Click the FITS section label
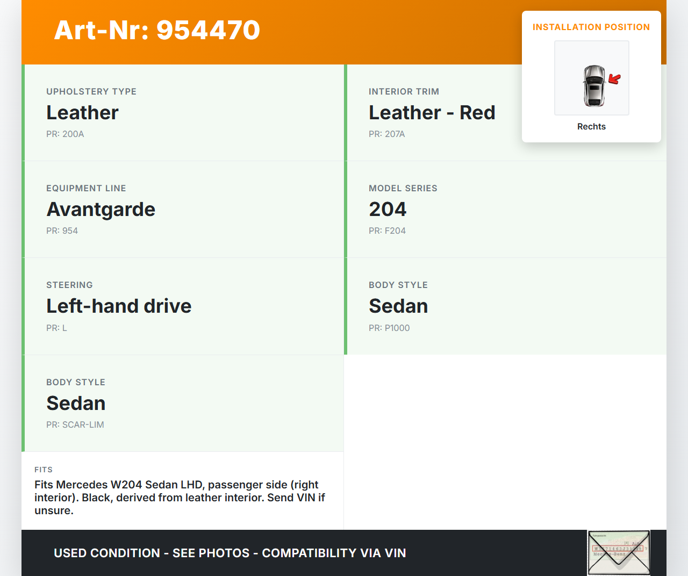Viewport: 688px width, 576px height. pos(44,470)
